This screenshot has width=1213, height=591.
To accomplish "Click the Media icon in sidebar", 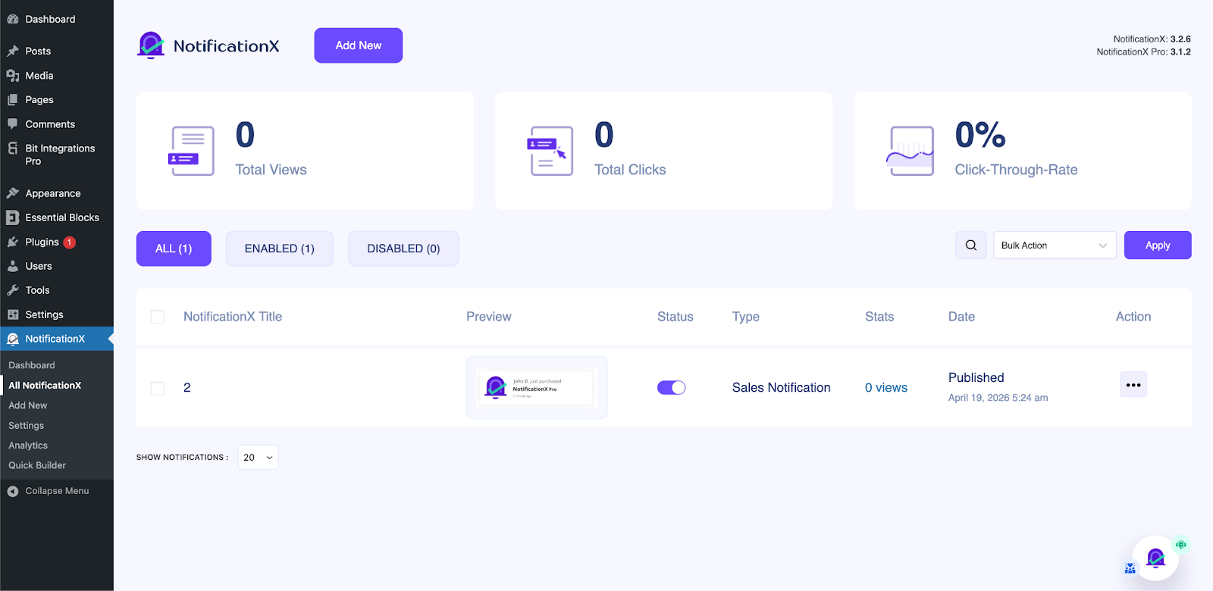I will 13,76.
